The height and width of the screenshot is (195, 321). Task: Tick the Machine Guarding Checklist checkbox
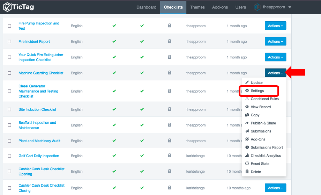click(x=9, y=73)
